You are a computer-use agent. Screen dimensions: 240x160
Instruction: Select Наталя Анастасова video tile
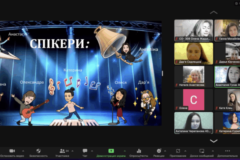[194, 76]
